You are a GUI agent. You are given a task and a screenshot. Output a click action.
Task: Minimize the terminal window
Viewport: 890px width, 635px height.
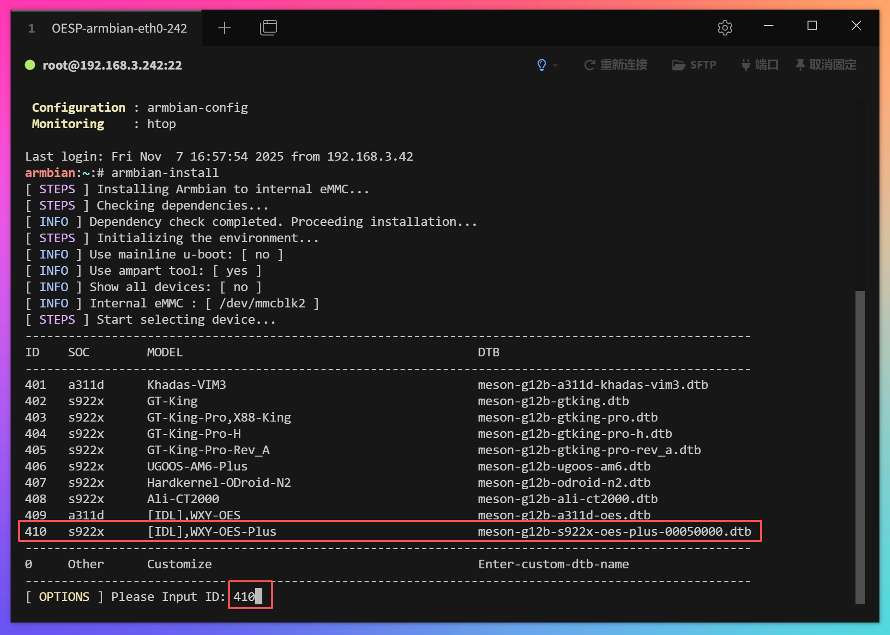coord(769,26)
